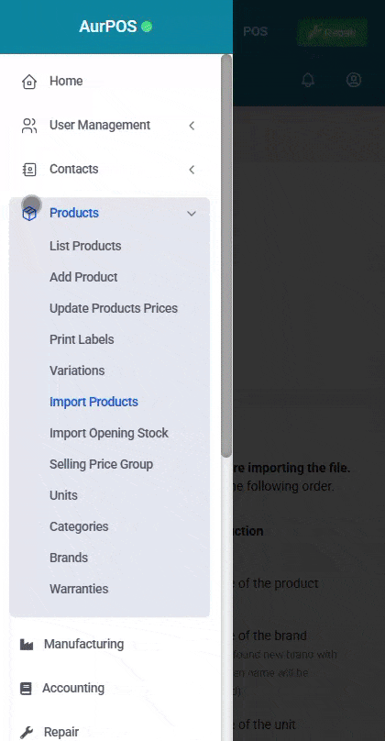Click the sidebar vertical scrollbar thumb

tap(226, 256)
